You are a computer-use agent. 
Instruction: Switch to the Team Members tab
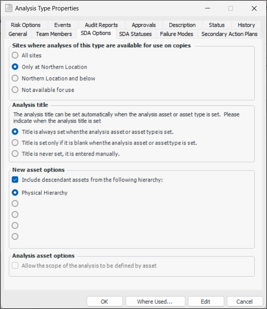54,34
